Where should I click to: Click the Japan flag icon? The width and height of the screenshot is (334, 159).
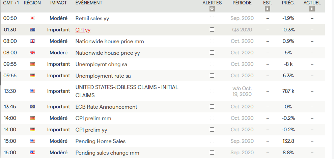[32, 18]
